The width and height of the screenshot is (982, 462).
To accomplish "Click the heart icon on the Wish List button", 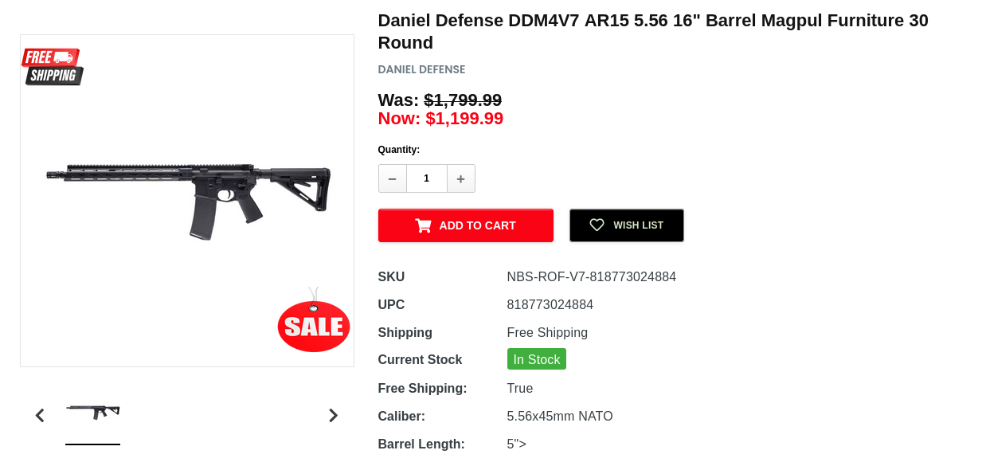I will pos(597,225).
